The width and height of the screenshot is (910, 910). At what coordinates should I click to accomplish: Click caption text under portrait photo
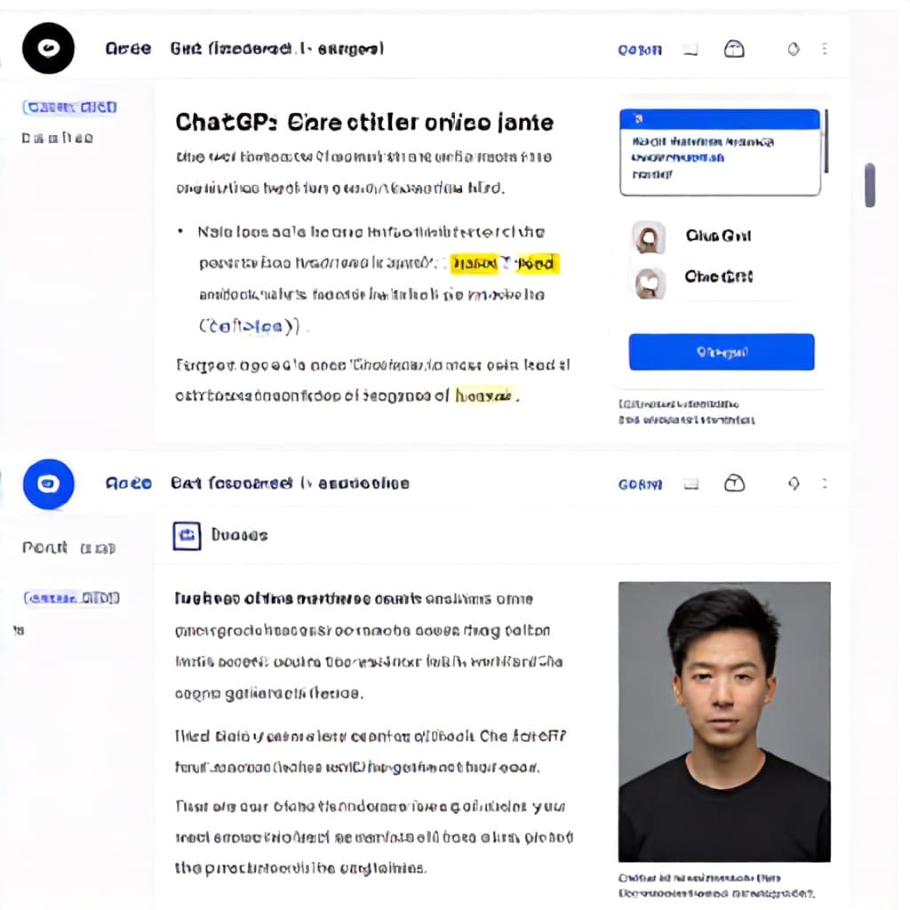pos(717,886)
